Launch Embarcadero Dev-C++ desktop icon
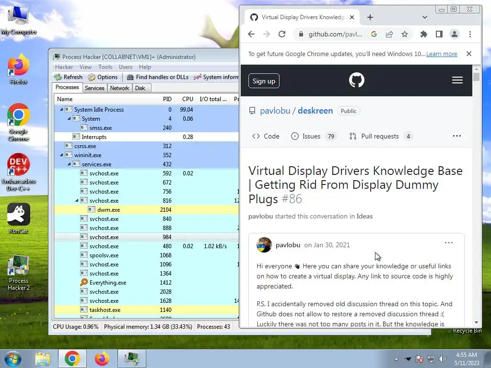This screenshot has height=368, width=491. tap(19, 172)
